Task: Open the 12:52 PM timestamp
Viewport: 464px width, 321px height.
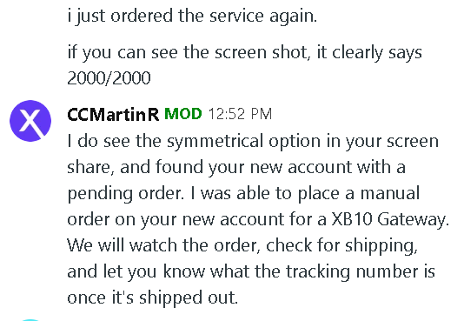Action: 240,114
